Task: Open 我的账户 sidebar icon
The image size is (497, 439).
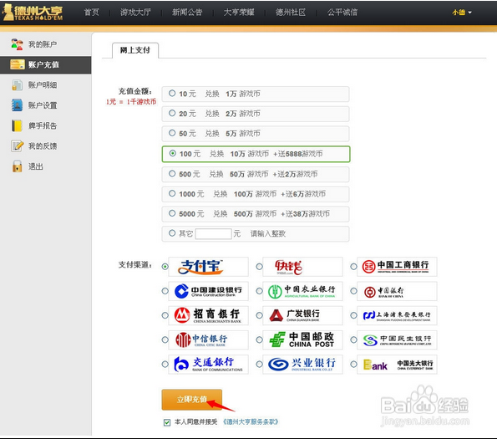Action: point(17,44)
